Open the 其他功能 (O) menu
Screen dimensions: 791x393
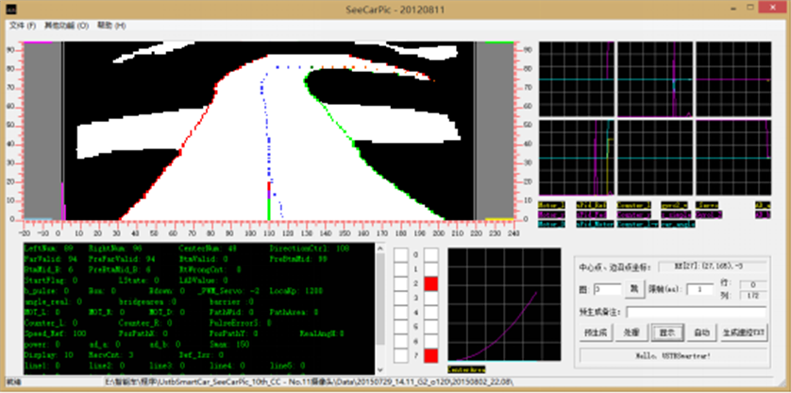pos(66,25)
